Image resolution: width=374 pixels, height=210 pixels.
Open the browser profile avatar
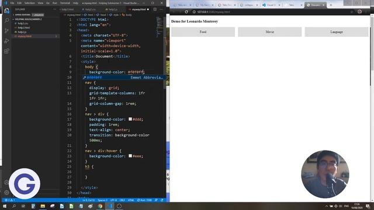359,12
